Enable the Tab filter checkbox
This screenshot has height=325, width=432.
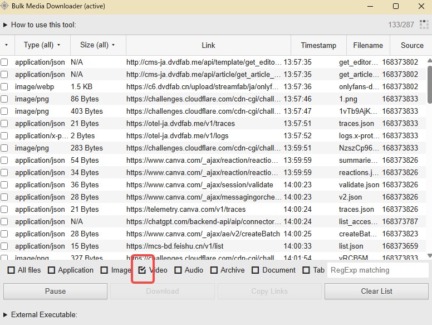(306, 270)
